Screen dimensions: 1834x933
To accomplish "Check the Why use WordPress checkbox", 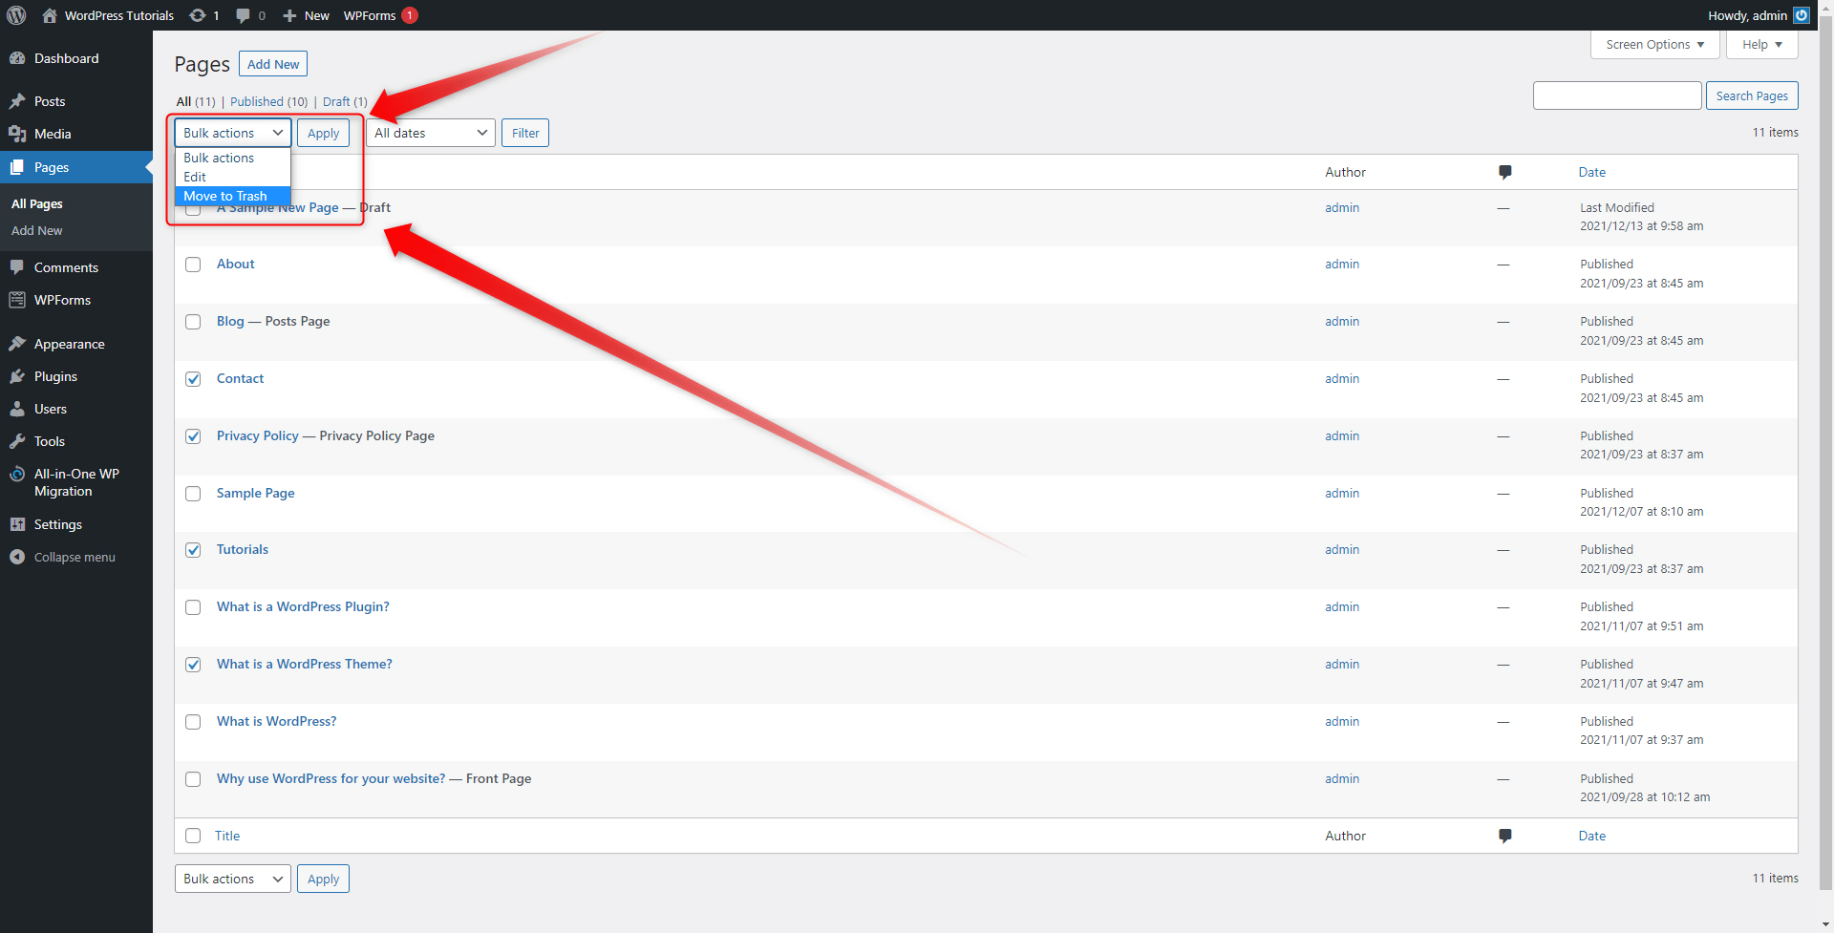I will 193,779.
